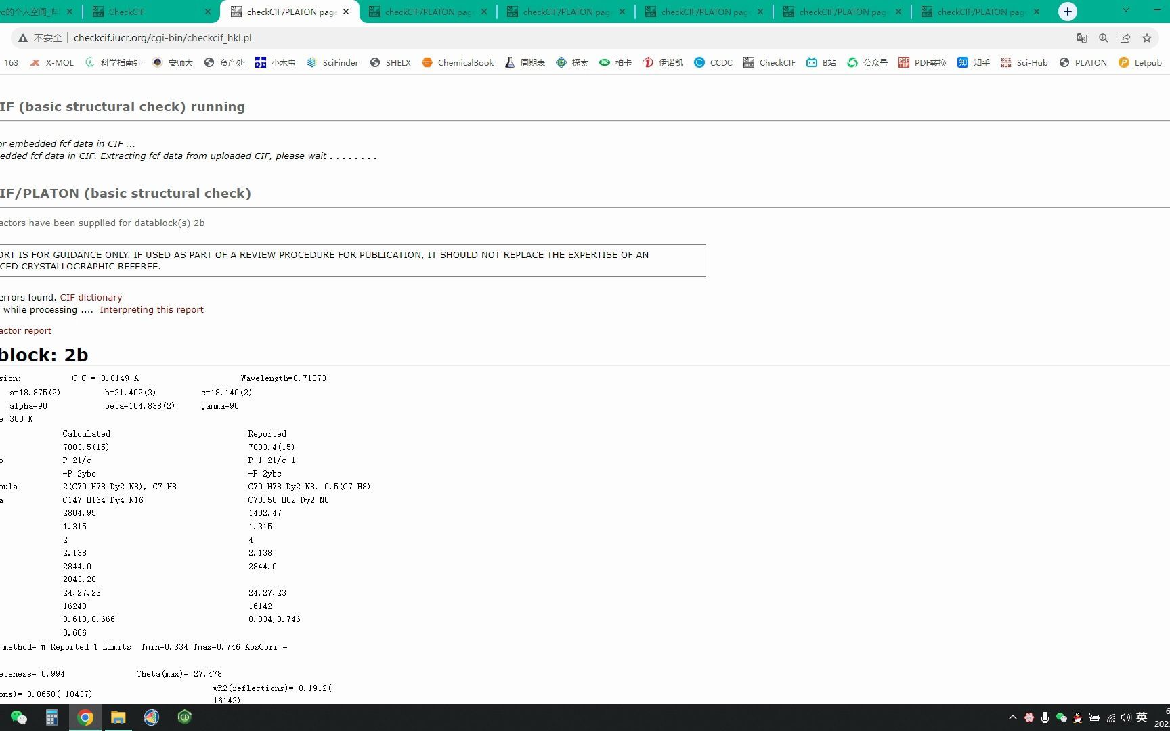Open the 周期表 bookmark
Image resolution: width=1170 pixels, height=731 pixels.
point(525,62)
